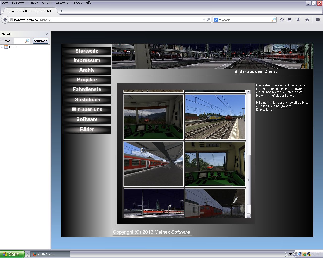Open the Archiv page
Screen dimensions: 323x258
click(x=87, y=70)
